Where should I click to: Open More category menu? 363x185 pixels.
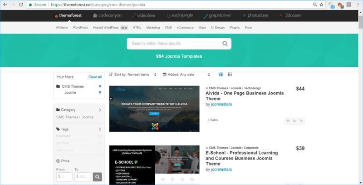[x=248, y=27]
